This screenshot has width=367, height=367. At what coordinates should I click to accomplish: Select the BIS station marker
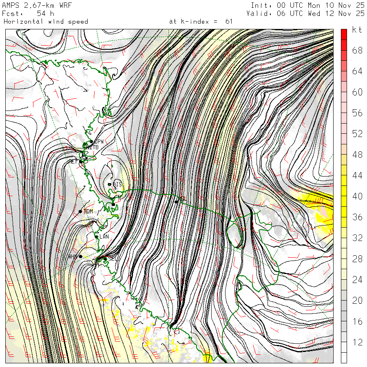coord(110,184)
